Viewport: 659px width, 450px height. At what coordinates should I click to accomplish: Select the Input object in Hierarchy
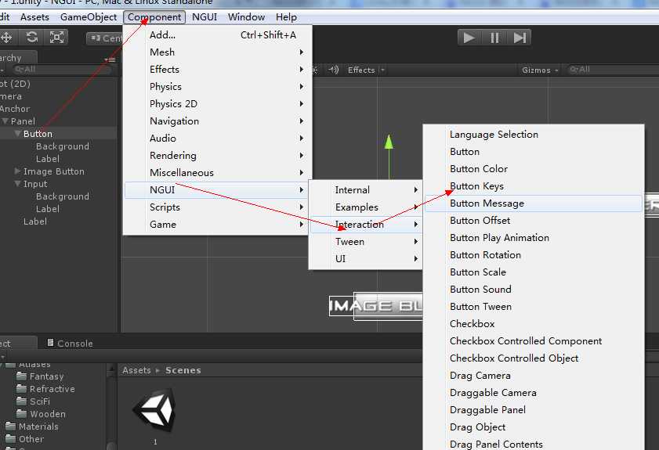(x=35, y=184)
